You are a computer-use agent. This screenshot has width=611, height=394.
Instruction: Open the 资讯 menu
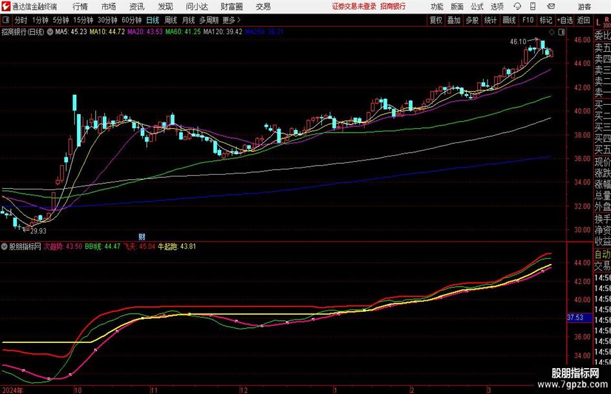(x=137, y=6)
